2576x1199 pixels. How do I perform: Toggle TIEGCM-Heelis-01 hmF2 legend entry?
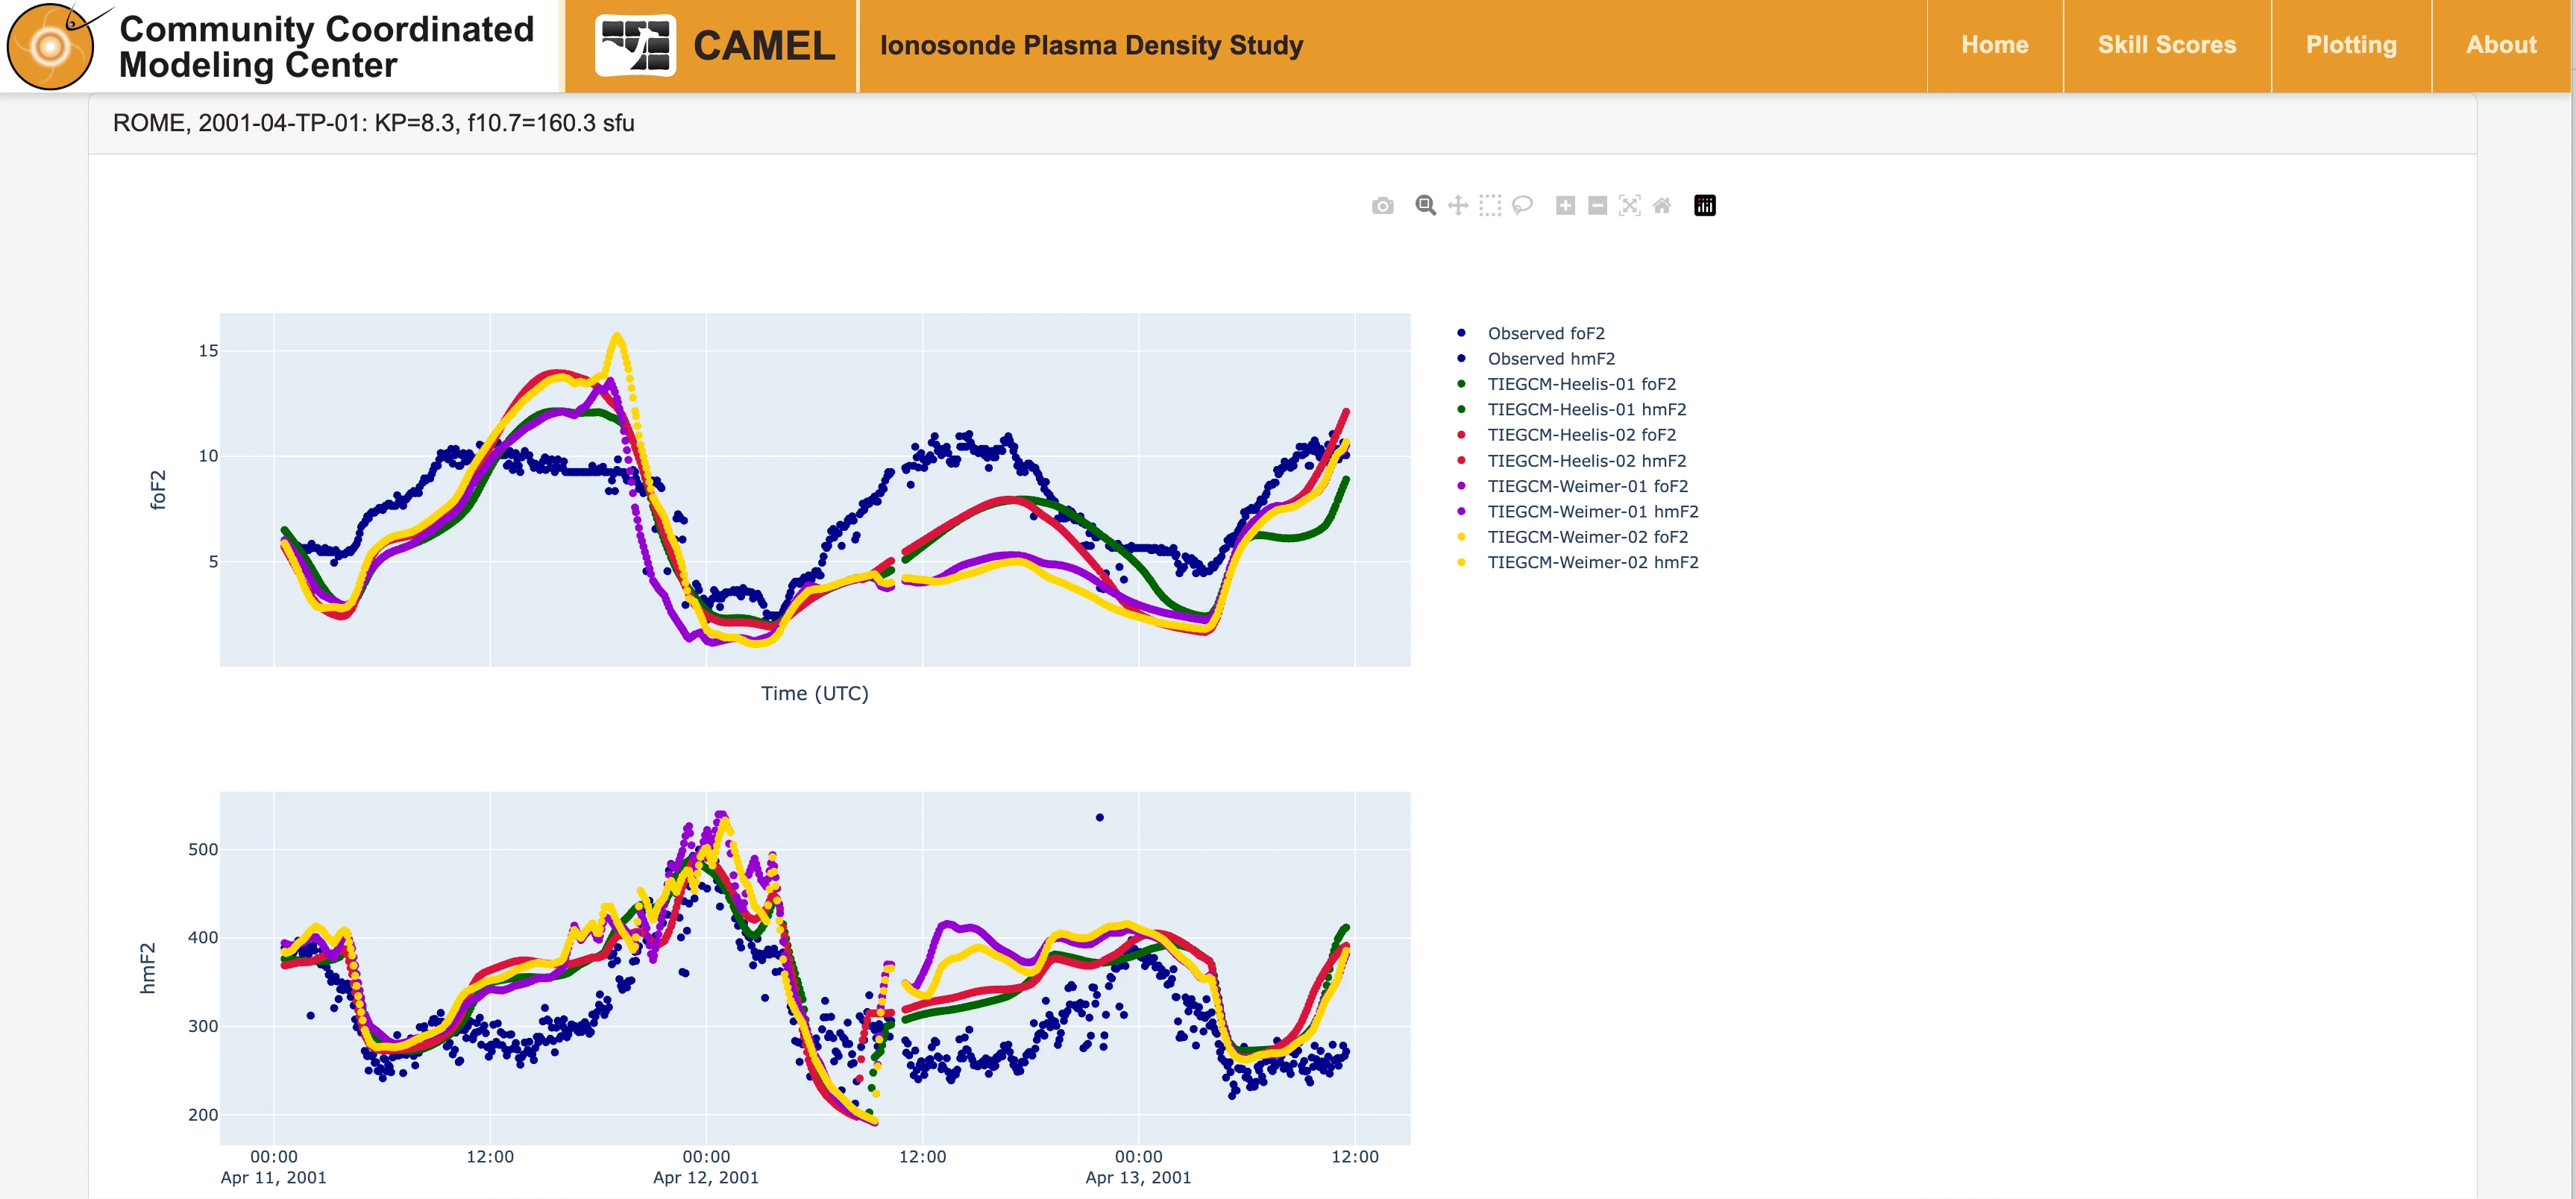[x=1586, y=409]
